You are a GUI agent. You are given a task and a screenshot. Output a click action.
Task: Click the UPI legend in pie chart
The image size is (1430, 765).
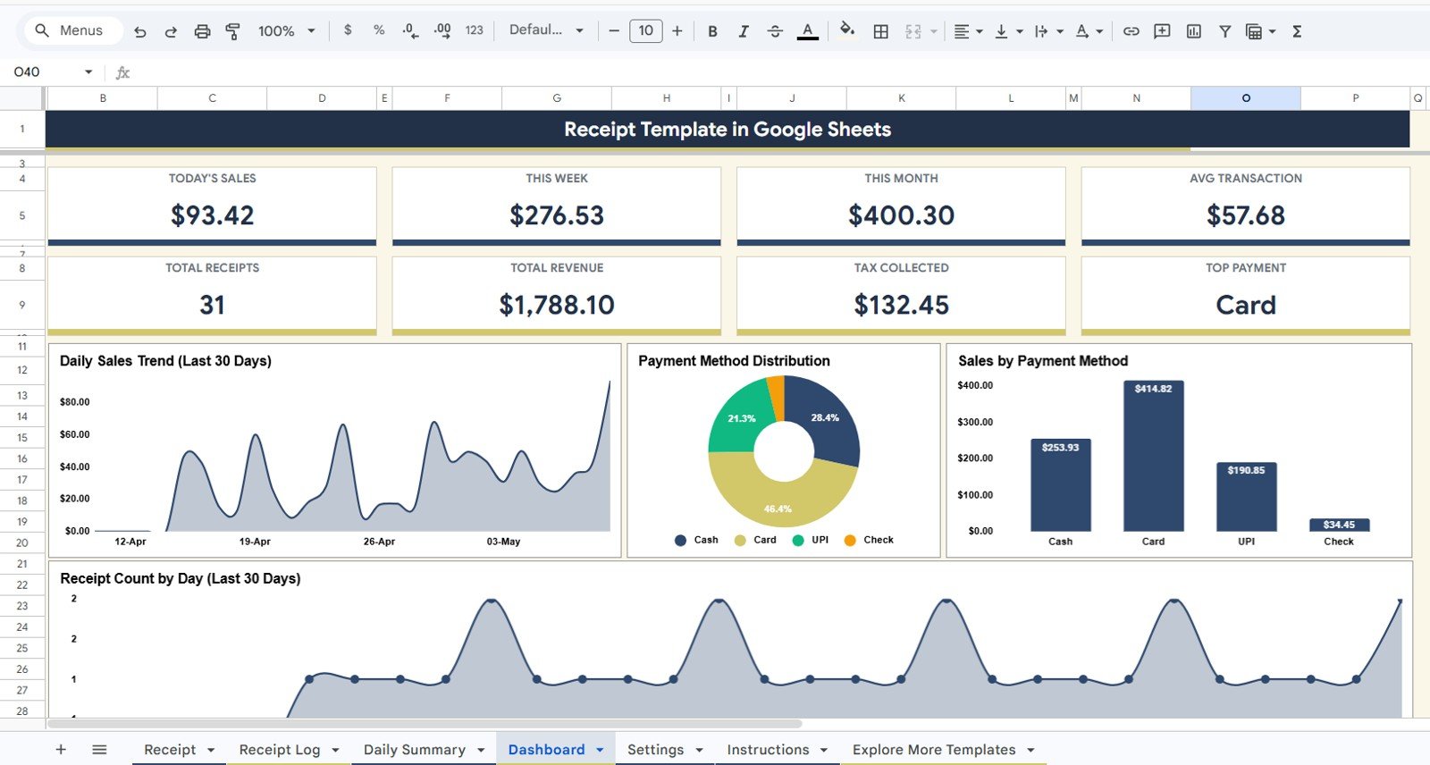pyautogui.click(x=811, y=540)
